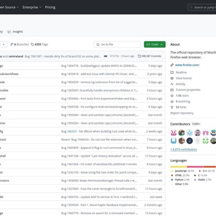The image size is (216, 216).
Task: Click the graph icon on Insights tab
Action: click(x=9, y=32)
